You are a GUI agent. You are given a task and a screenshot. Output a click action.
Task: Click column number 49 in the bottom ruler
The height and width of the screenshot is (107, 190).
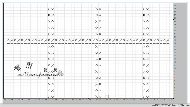[8, 100]
